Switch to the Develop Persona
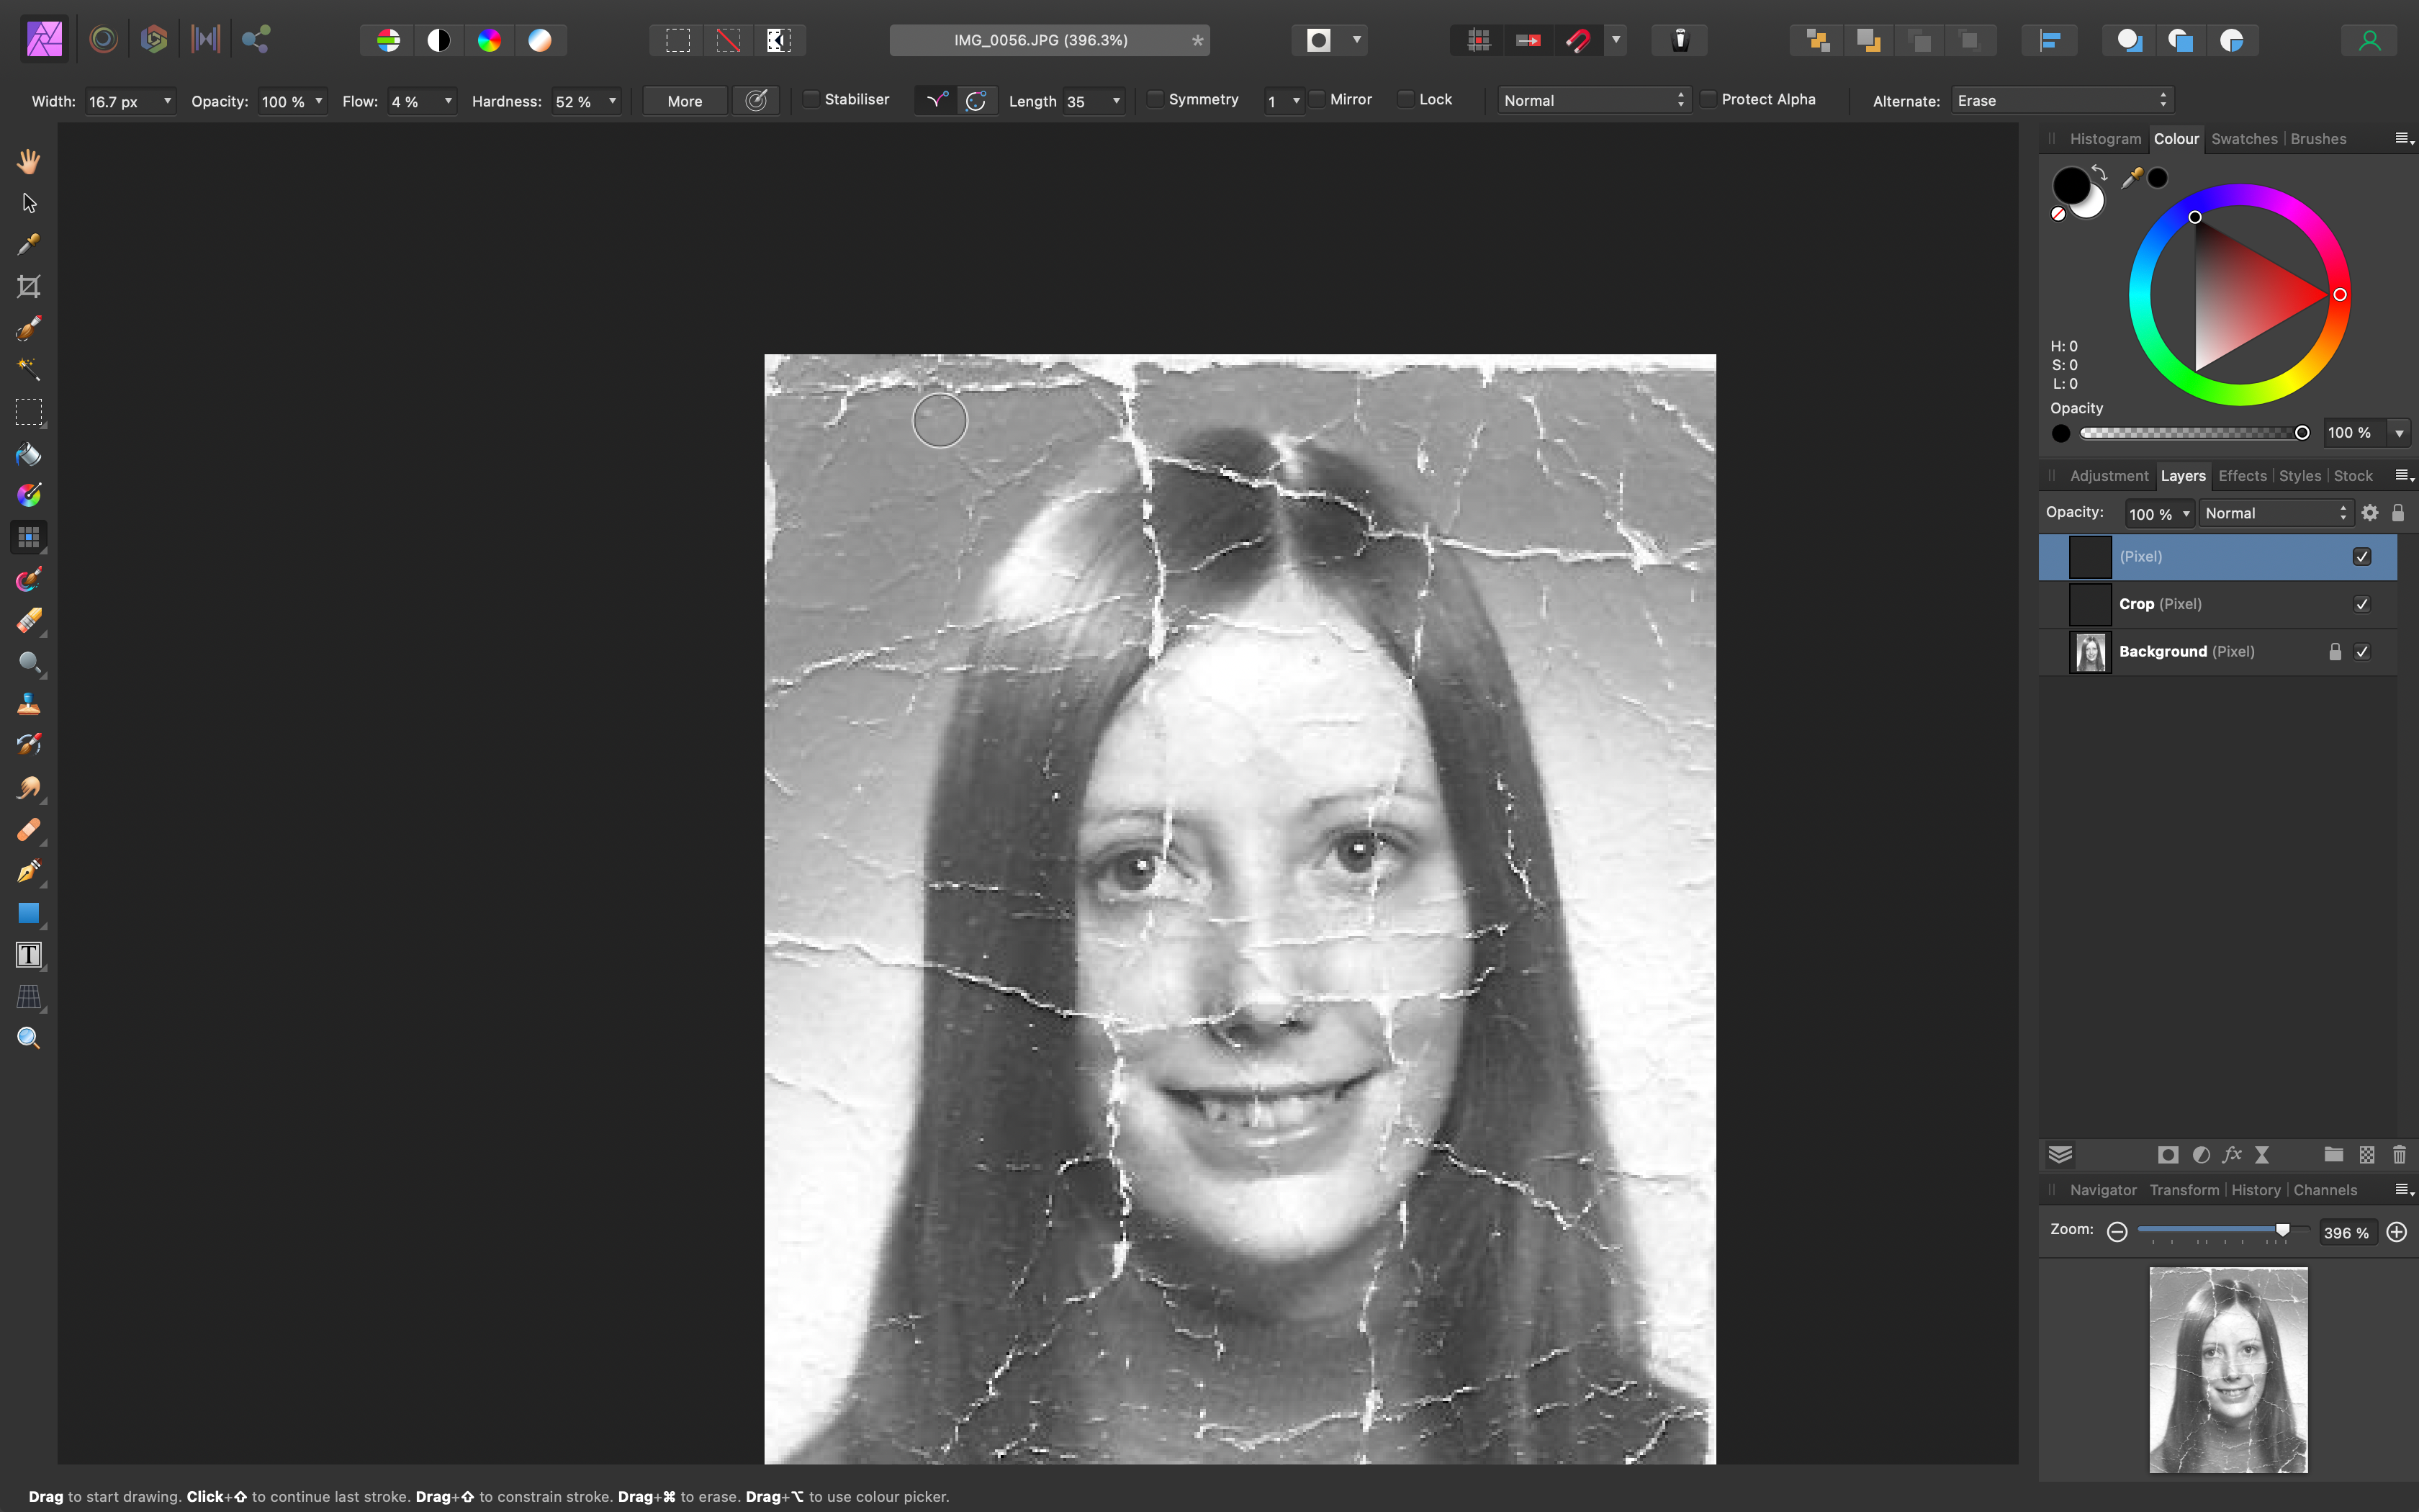Screen dimensions: 2419x1512 [x=154, y=40]
